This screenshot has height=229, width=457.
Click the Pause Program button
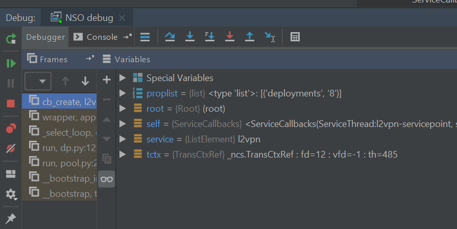tap(11, 84)
